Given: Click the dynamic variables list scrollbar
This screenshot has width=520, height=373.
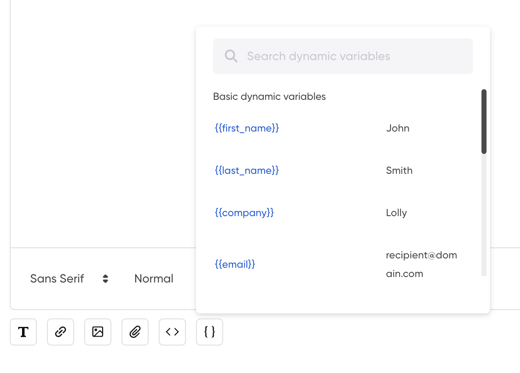Looking at the screenshot, I should tap(484, 122).
